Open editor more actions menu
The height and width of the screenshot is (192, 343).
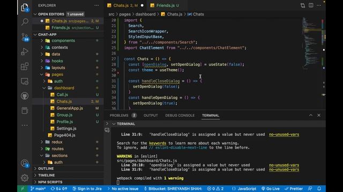click(x=319, y=5)
